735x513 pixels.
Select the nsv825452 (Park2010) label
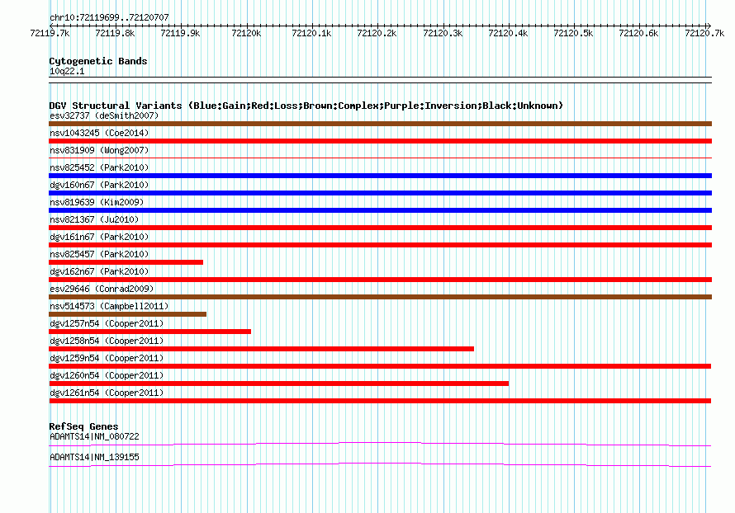coord(99,167)
